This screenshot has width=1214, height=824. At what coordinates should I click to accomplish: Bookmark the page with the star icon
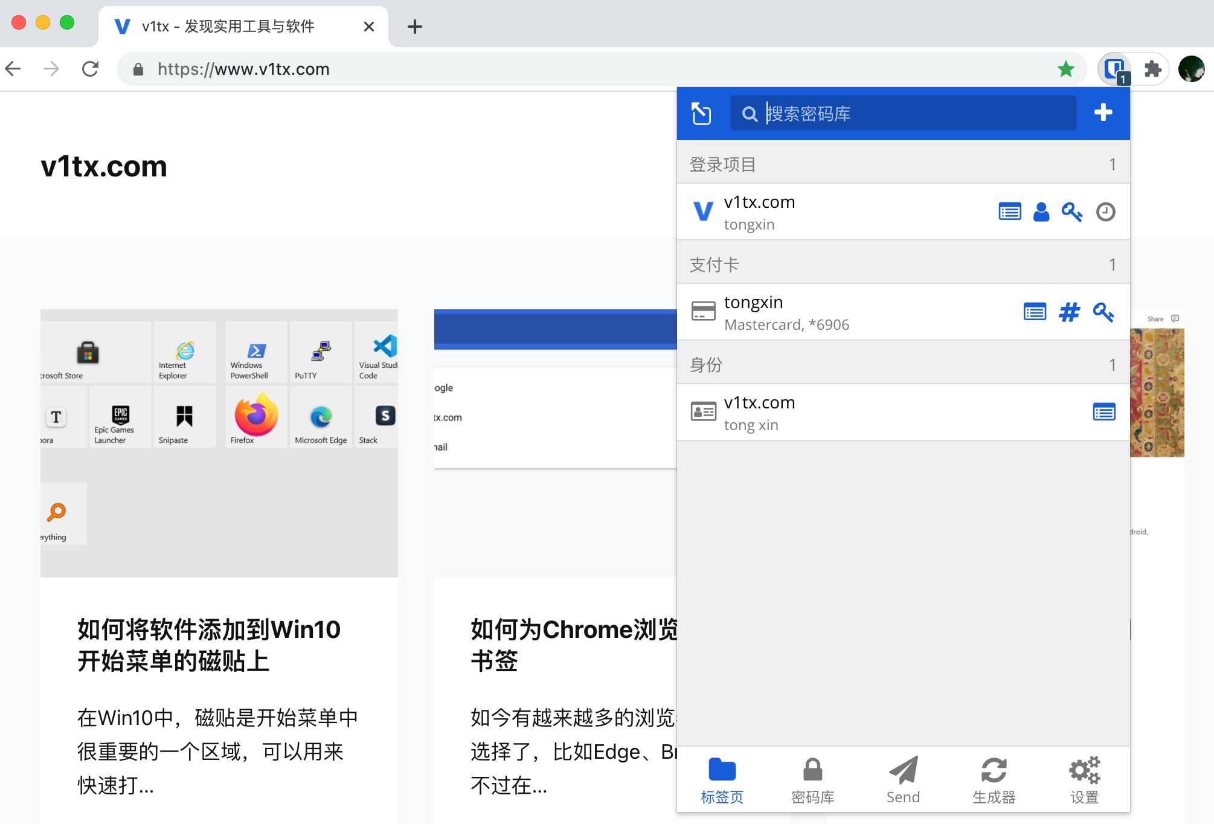(1067, 68)
